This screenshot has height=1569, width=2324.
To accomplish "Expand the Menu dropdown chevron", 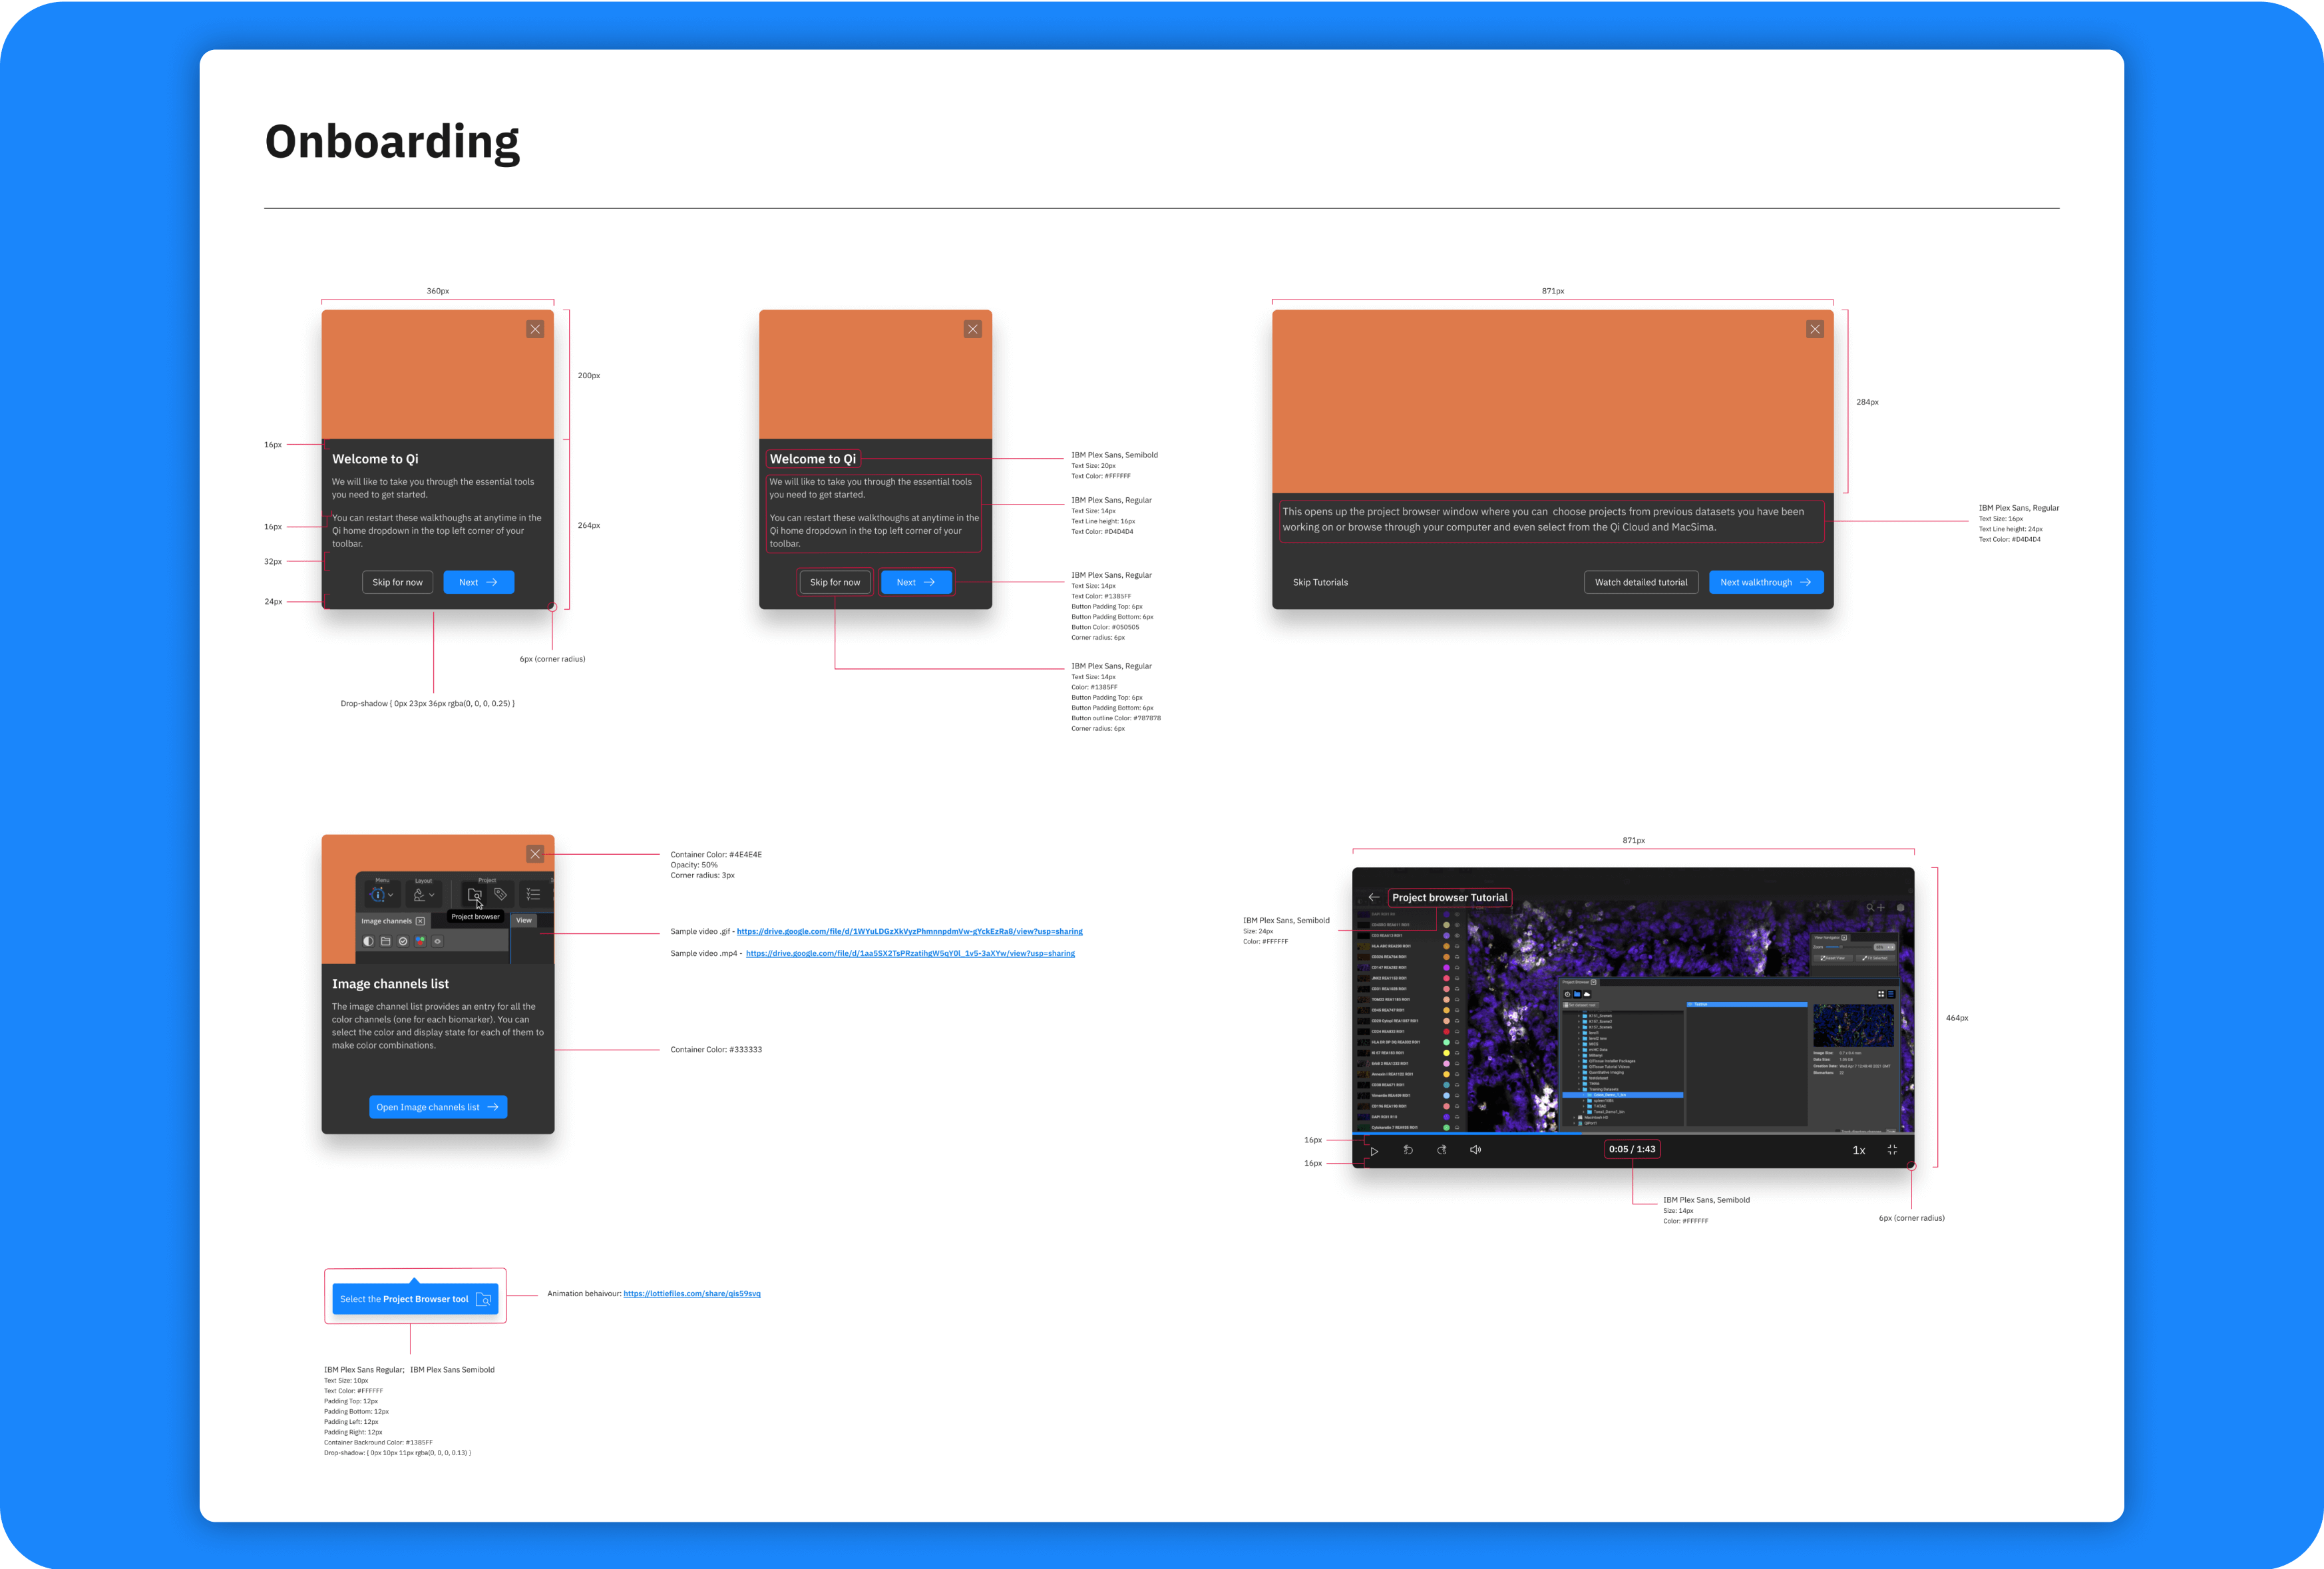I will pyautogui.click(x=391, y=895).
